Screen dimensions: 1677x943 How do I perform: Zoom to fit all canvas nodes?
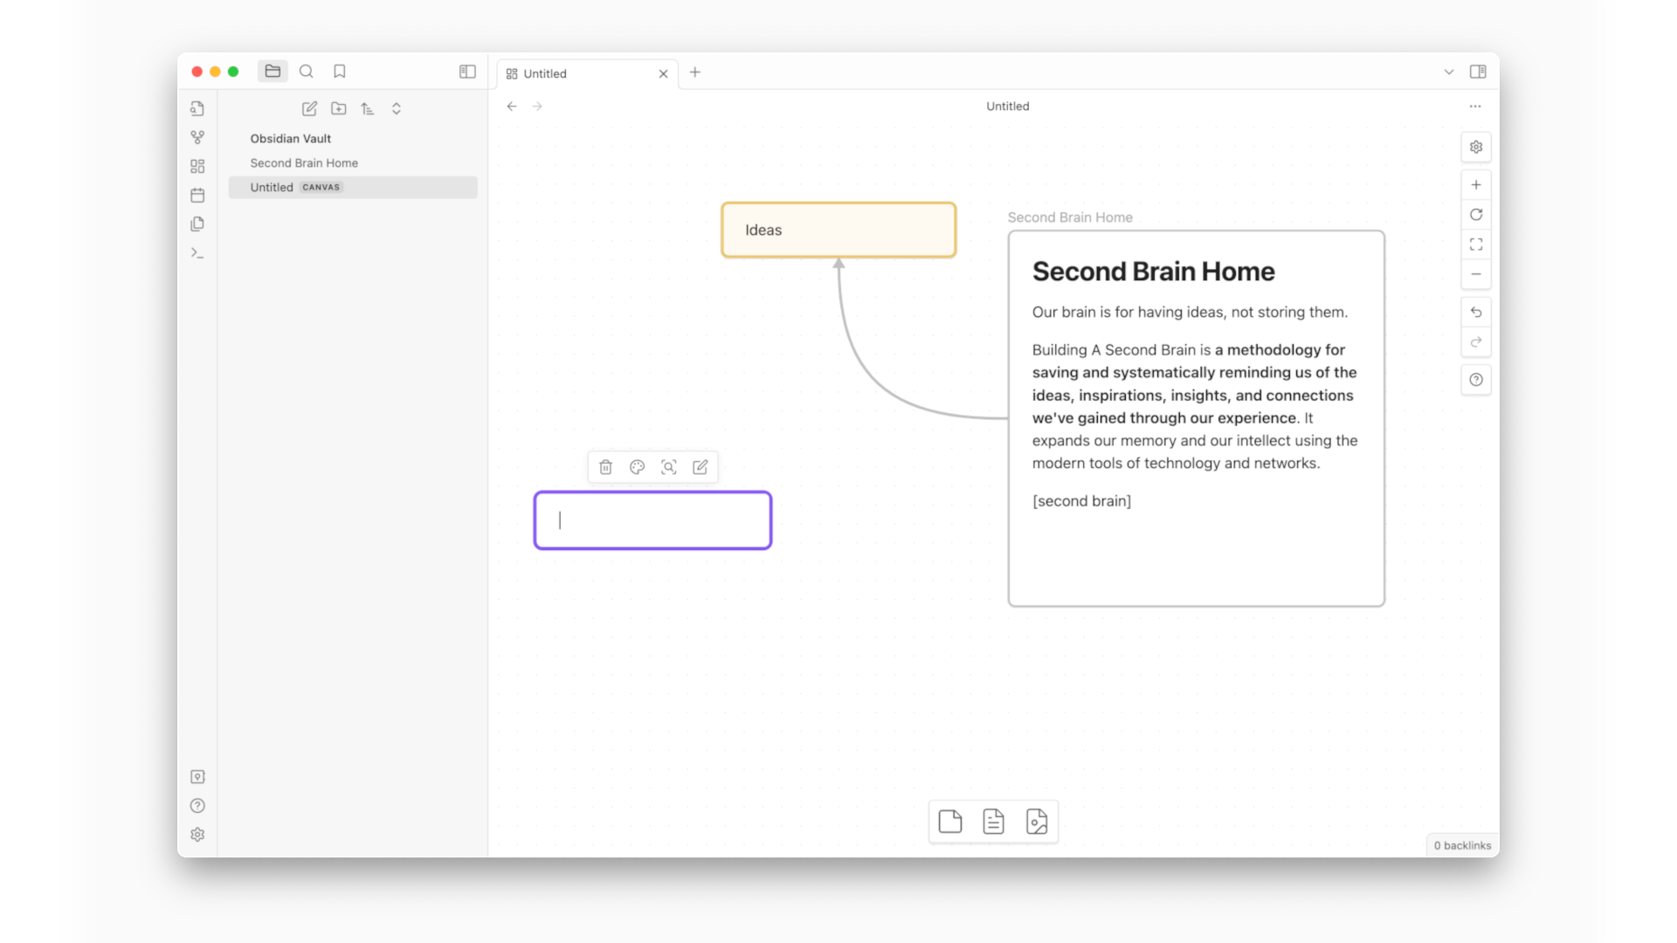(x=1476, y=244)
